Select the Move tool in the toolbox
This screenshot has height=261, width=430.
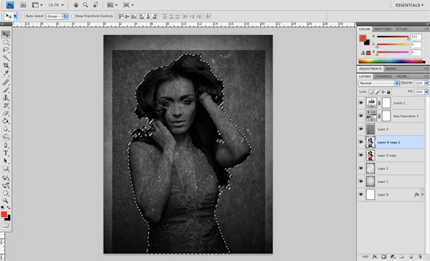coord(6,34)
